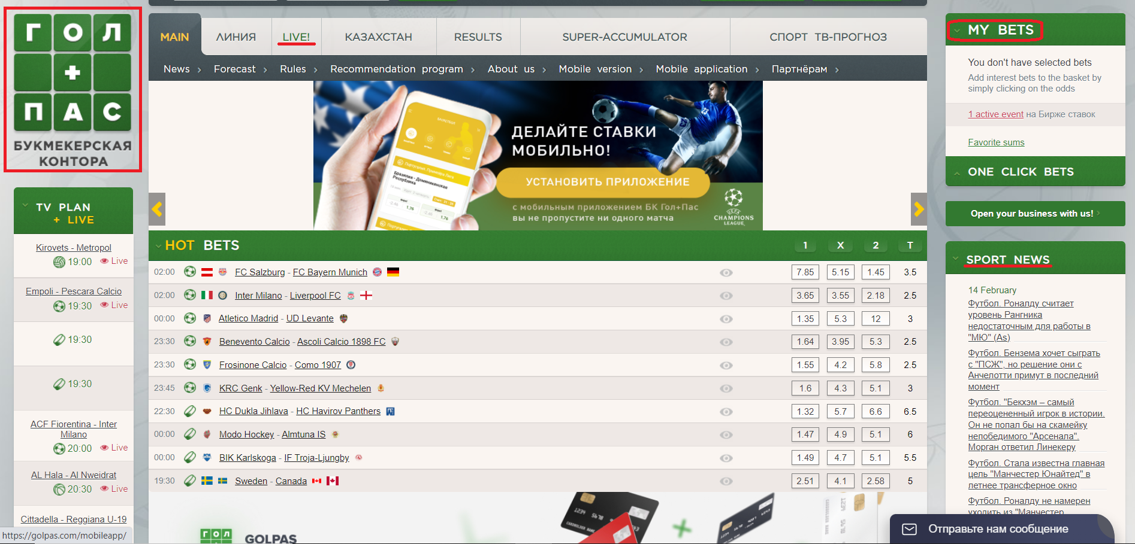This screenshot has width=1135, height=544.
Task: Toggle eye icon for Sweden - Canada match
Action: [x=726, y=481]
